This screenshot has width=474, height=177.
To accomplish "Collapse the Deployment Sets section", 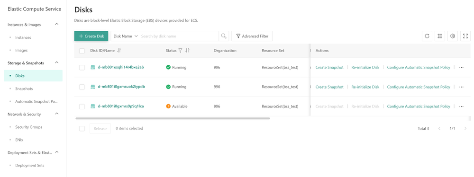I will coord(57,152).
